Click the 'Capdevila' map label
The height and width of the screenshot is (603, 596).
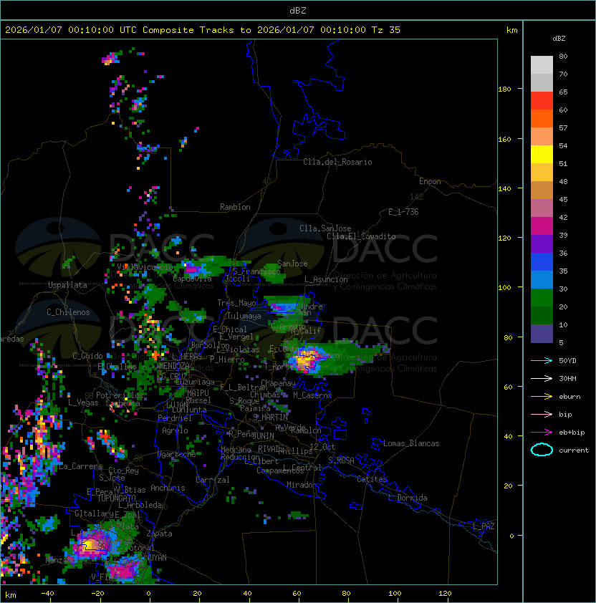(192, 279)
